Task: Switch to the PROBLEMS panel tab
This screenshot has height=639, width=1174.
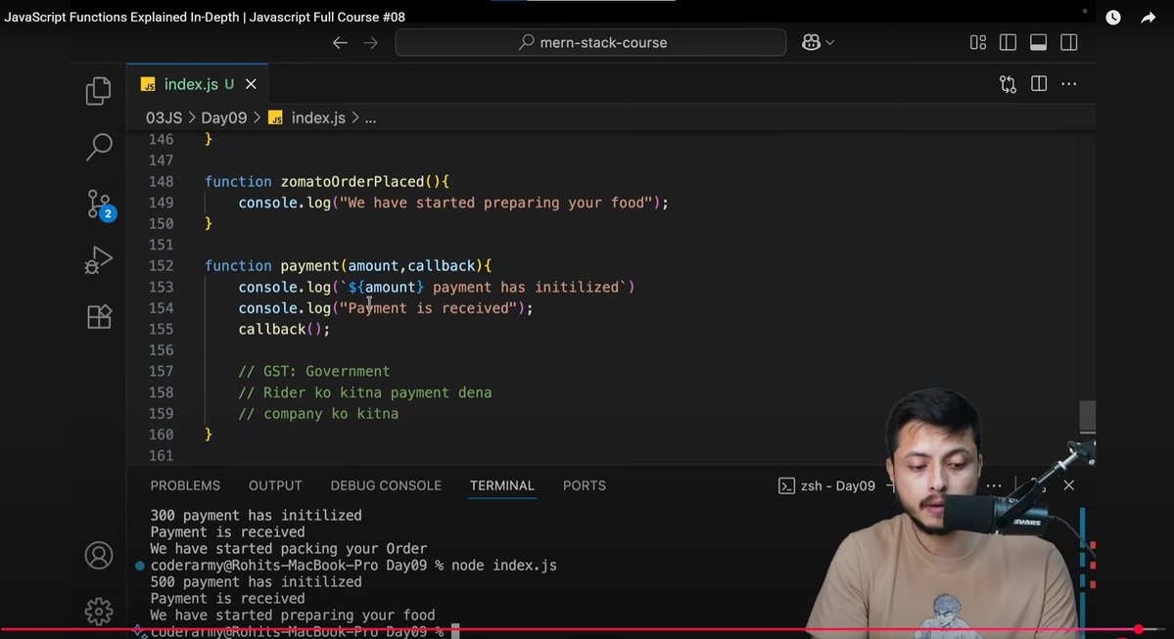Action: (185, 485)
